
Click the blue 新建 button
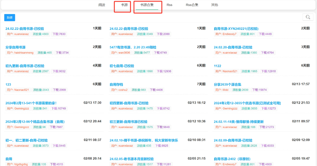pos(10,18)
